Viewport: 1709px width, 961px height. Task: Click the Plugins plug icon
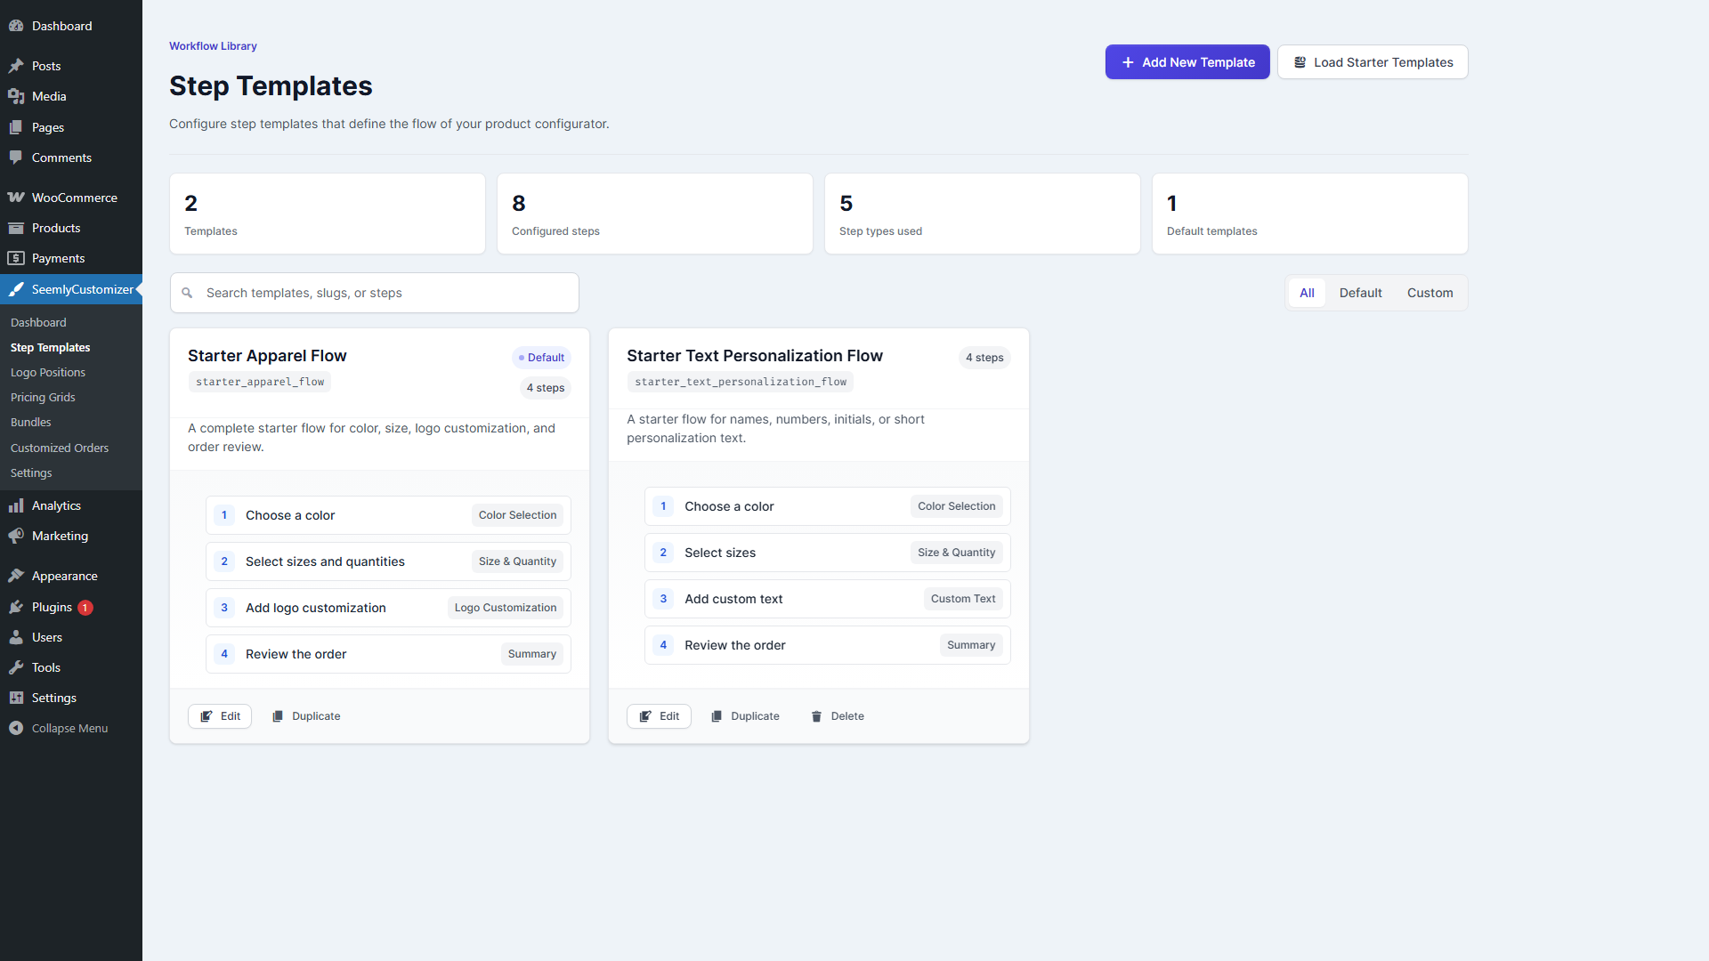[16, 607]
